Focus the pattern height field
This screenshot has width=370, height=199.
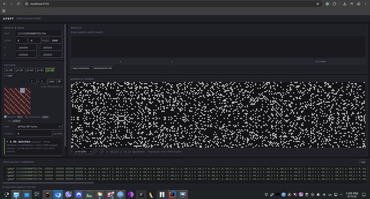pos(43,81)
